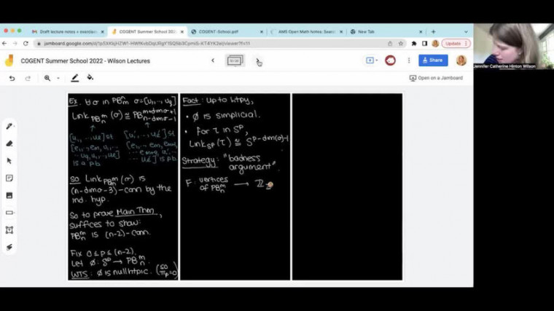Select the Pen tool in the left toolbar

pyautogui.click(x=9, y=126)
